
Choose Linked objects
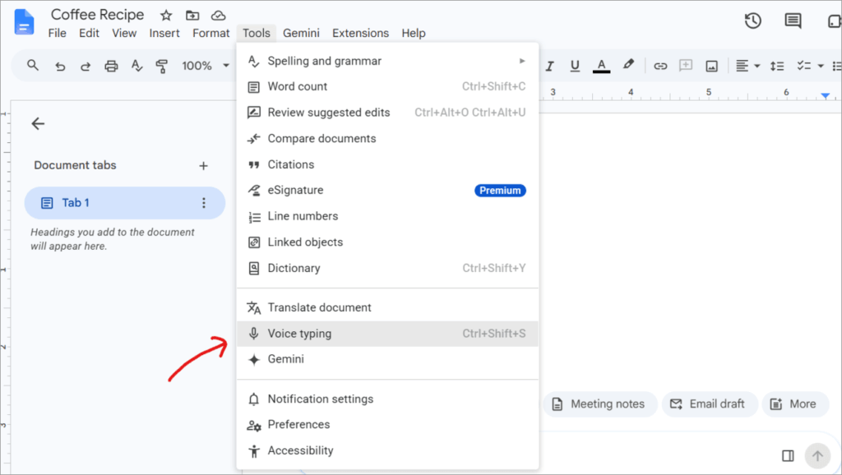coord(387,242)
